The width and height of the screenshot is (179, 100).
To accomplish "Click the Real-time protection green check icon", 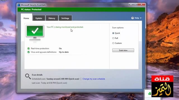I will coord(29,49).
